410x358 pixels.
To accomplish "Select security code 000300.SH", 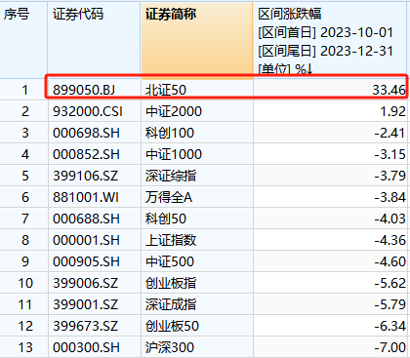I will coord(86,347).
